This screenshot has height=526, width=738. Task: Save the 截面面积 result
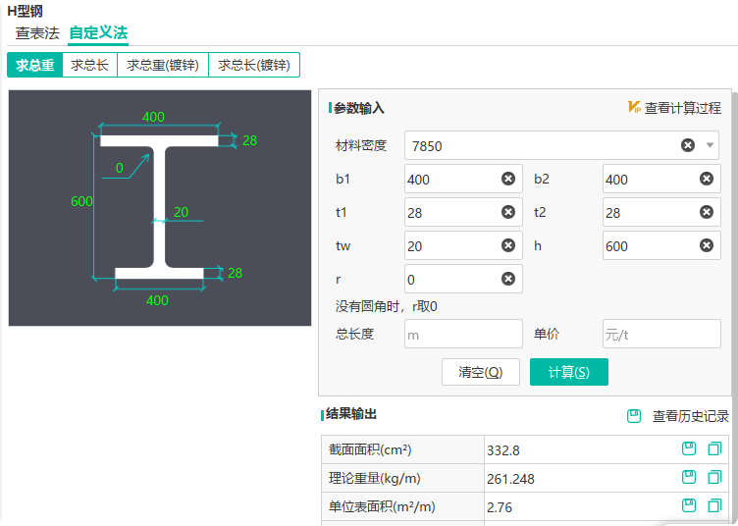(x=689, y=448)
